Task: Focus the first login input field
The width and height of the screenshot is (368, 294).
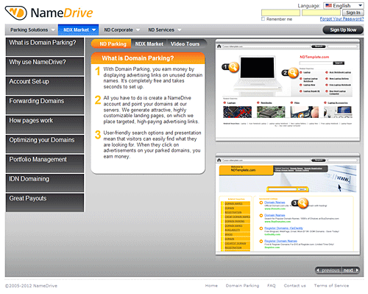Action: pos(280,13)
